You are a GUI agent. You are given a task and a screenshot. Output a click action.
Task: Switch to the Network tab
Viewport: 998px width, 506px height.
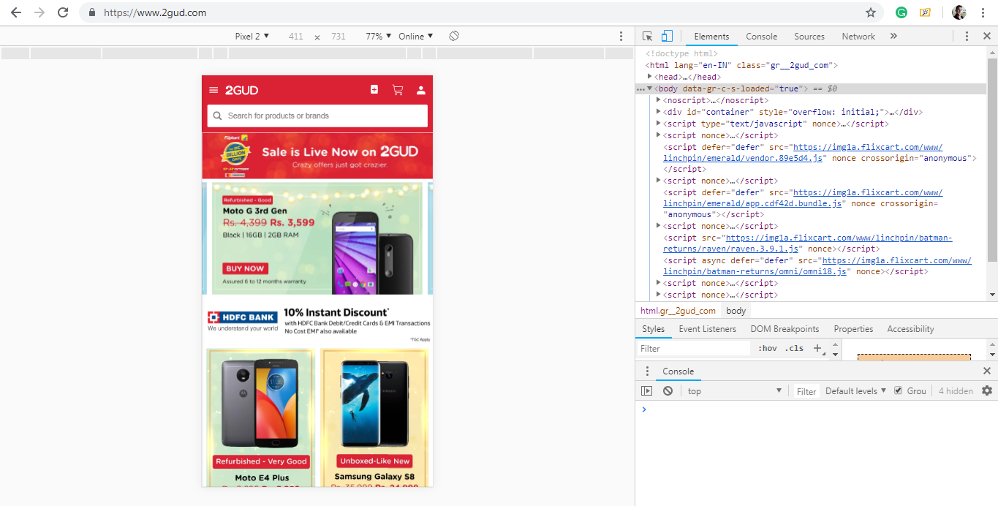(x=858, y=36)
